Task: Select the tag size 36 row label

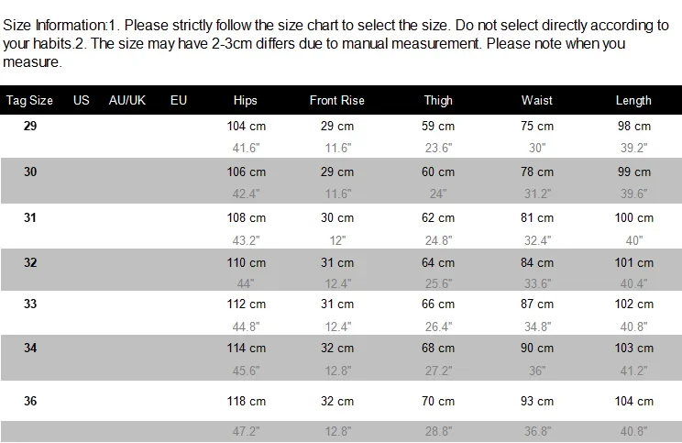Action: (x=30, y=400)
